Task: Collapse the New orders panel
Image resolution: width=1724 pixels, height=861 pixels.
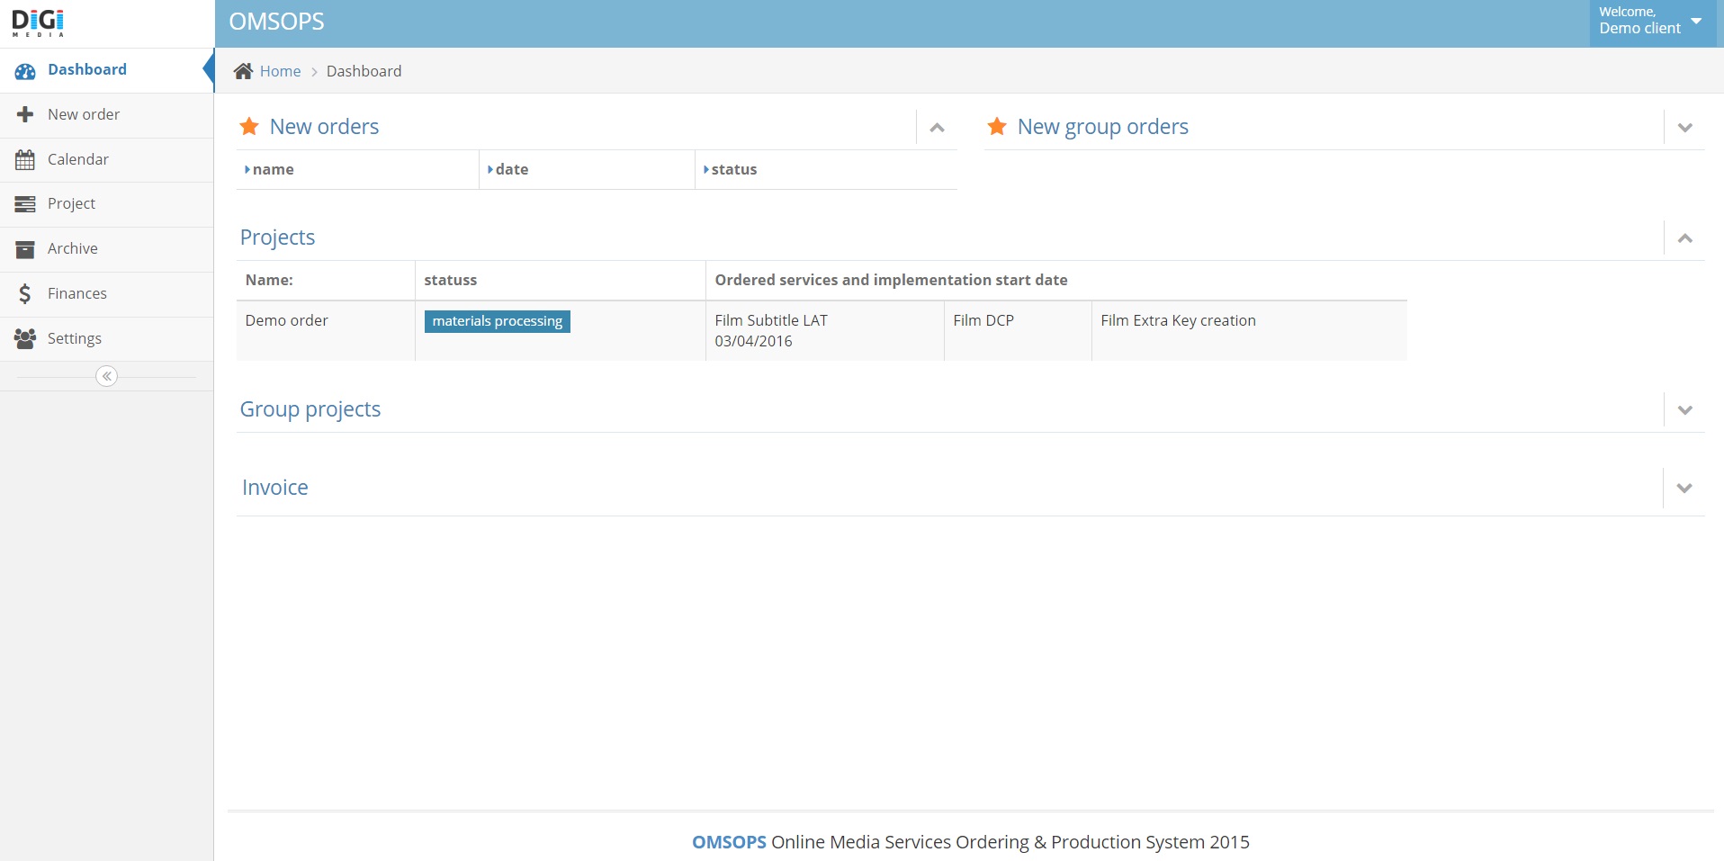Action: click(x=937, y=128)
